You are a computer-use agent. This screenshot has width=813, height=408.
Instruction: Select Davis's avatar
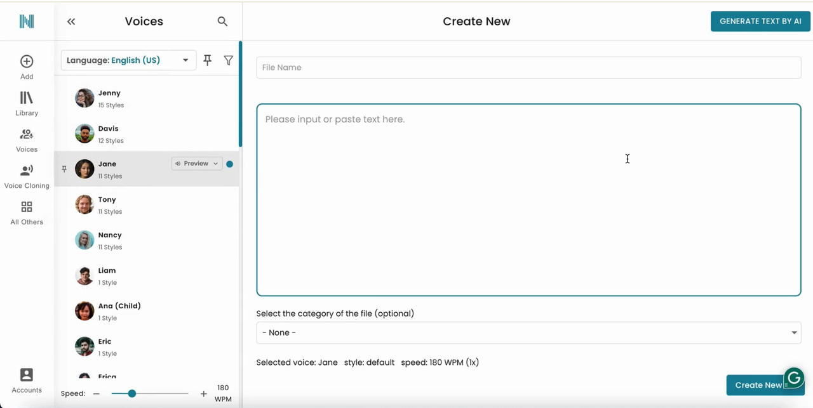point(84,134)
